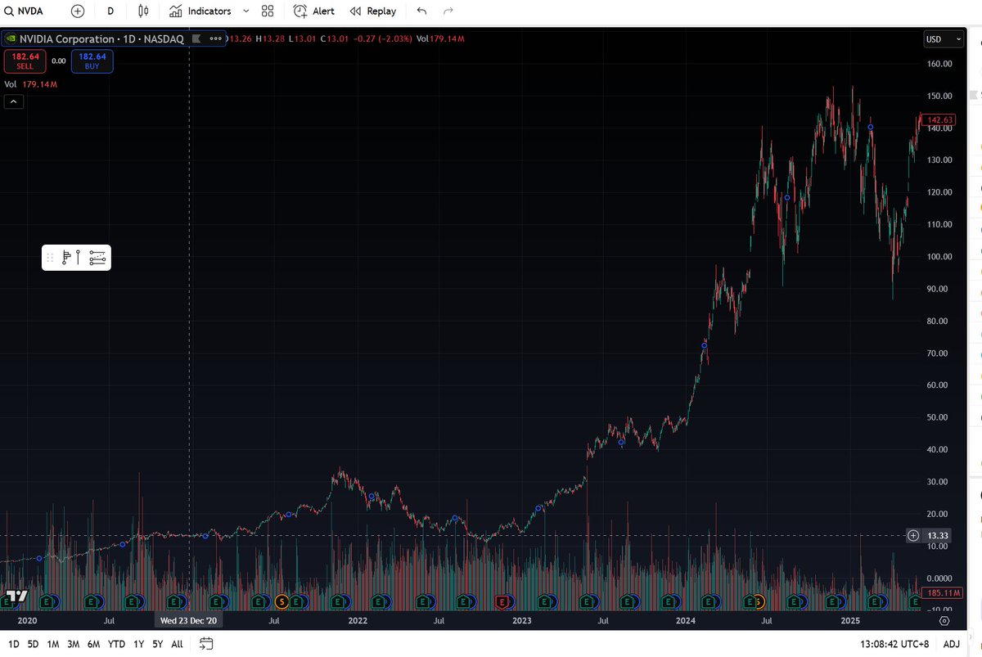Set the range to 1M
982x657 pixels.
click(x=53, y=644)
